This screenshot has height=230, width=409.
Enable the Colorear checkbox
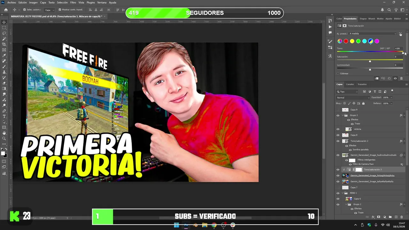338,73
